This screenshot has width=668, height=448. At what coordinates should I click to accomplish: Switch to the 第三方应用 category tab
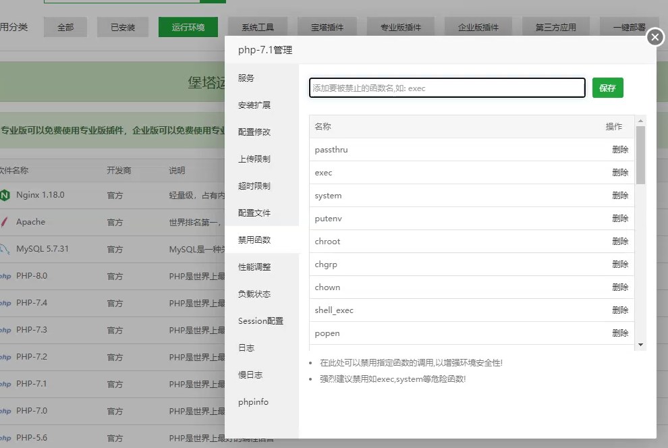(x=555, y=27)
